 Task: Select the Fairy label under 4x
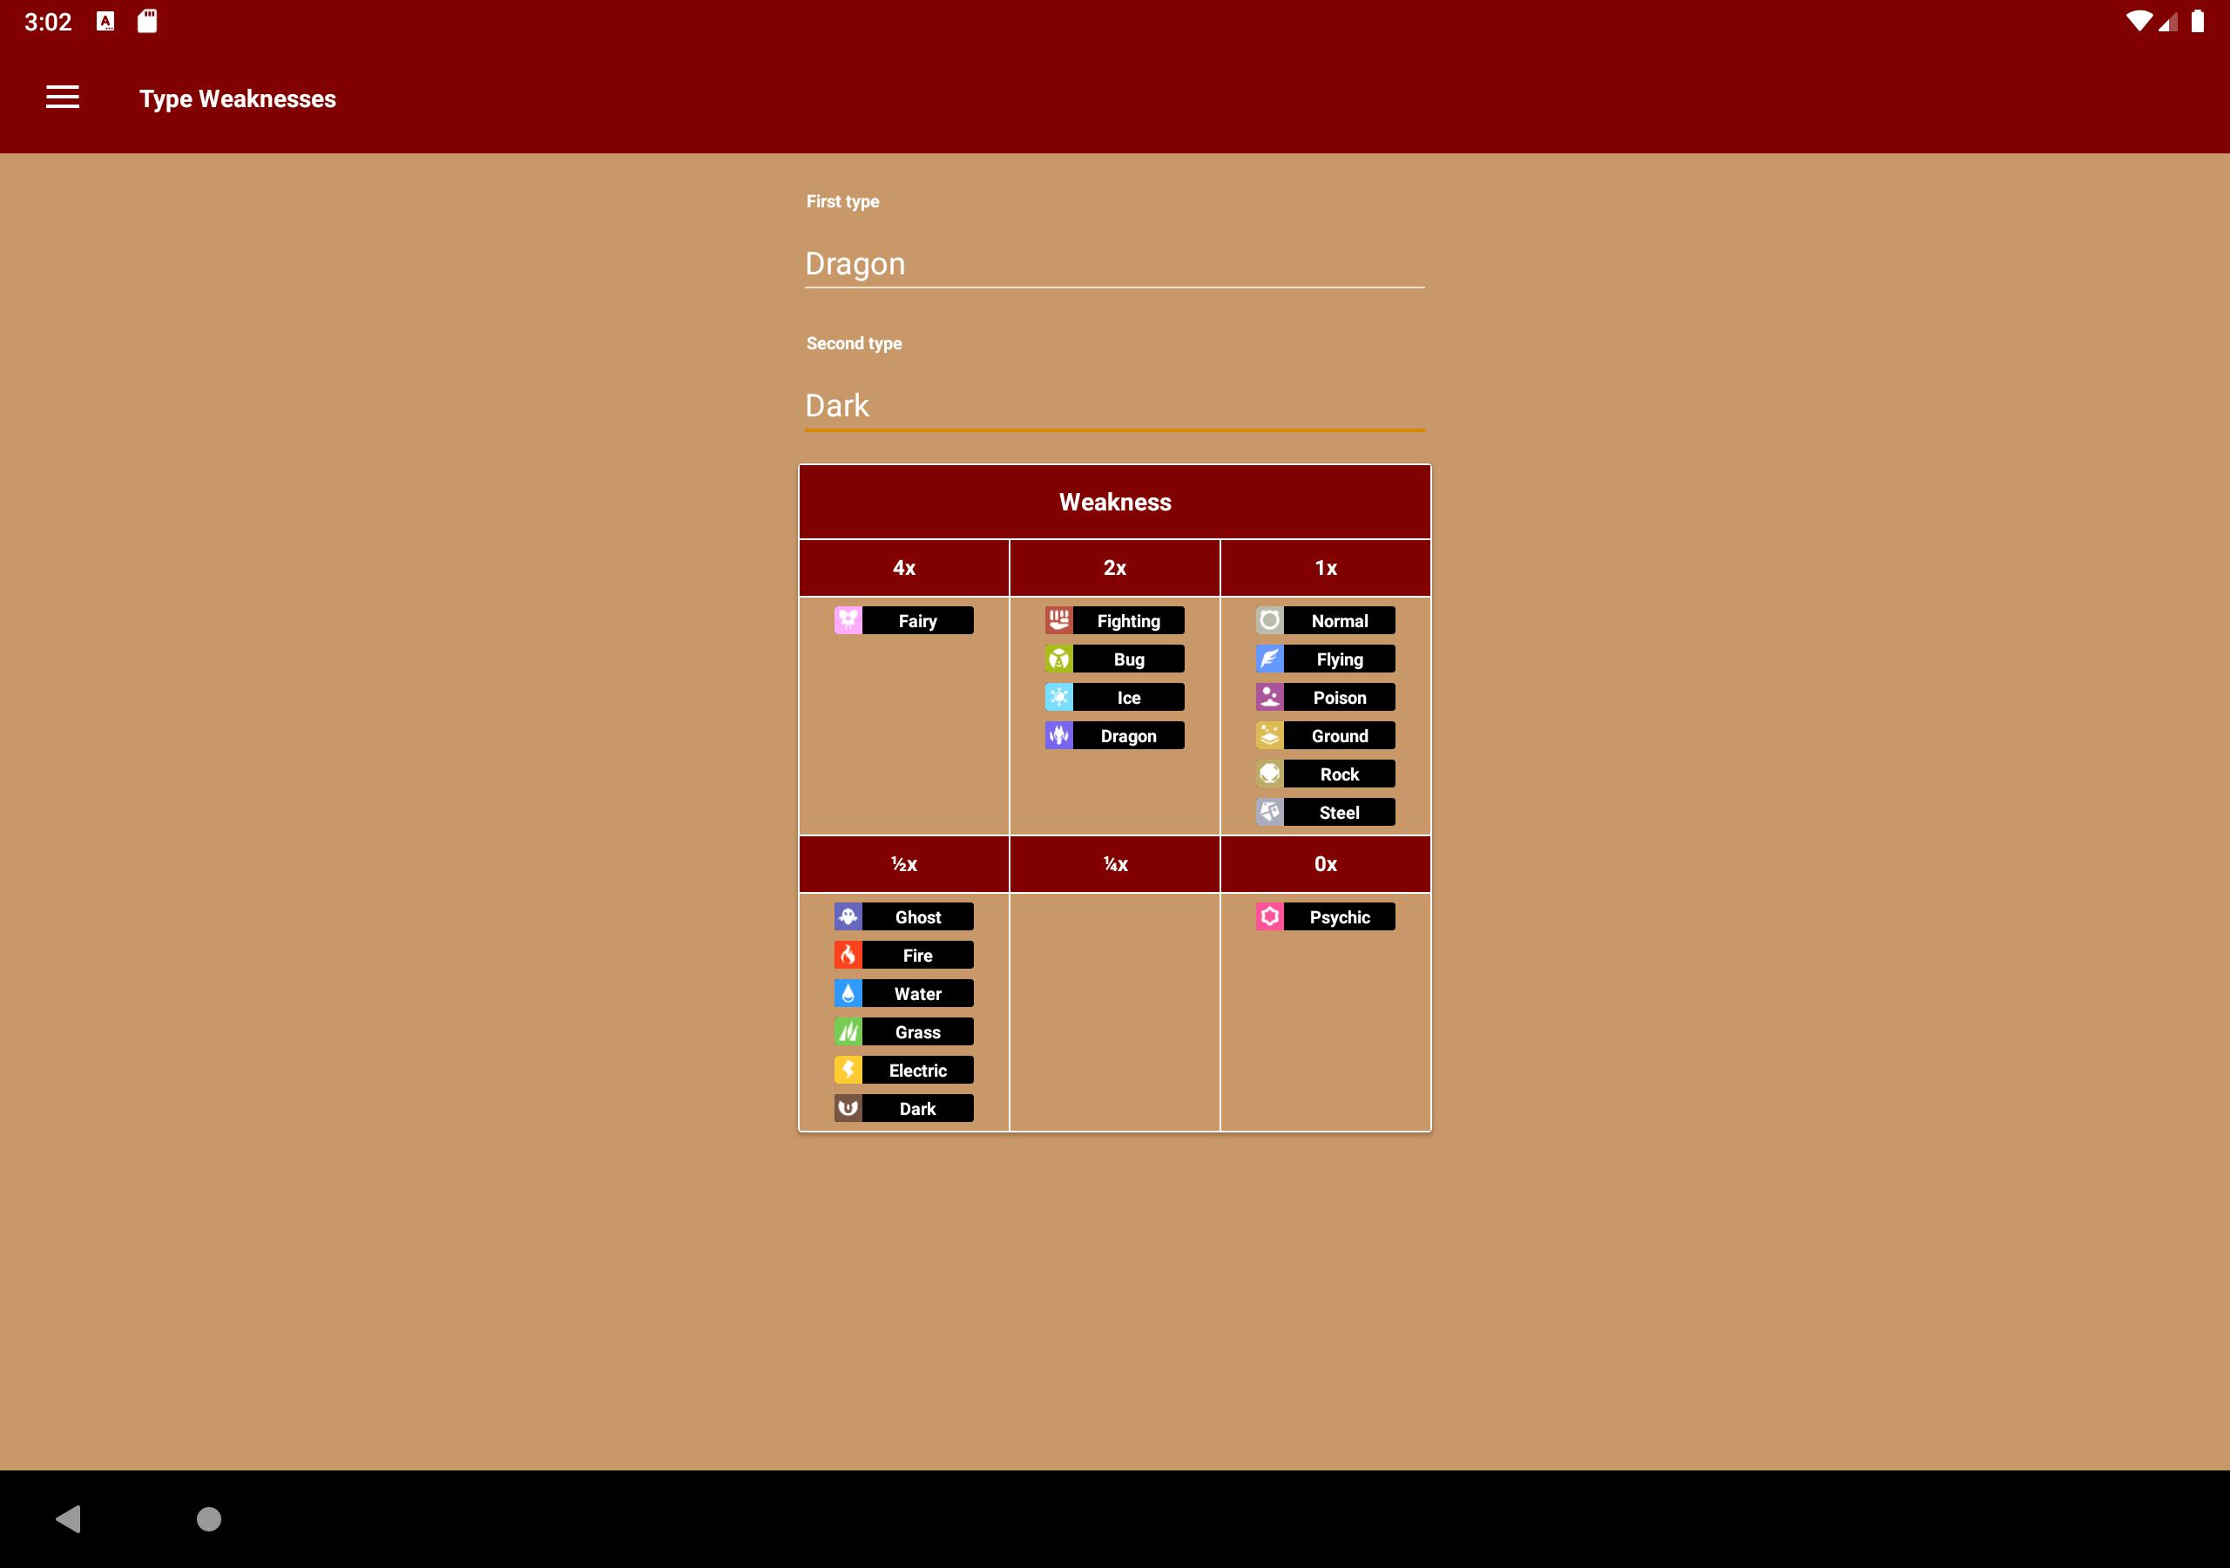(x=918, y=621)
